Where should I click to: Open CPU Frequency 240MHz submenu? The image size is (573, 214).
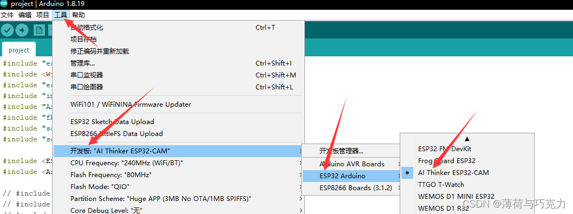click(x=178, y=163)
